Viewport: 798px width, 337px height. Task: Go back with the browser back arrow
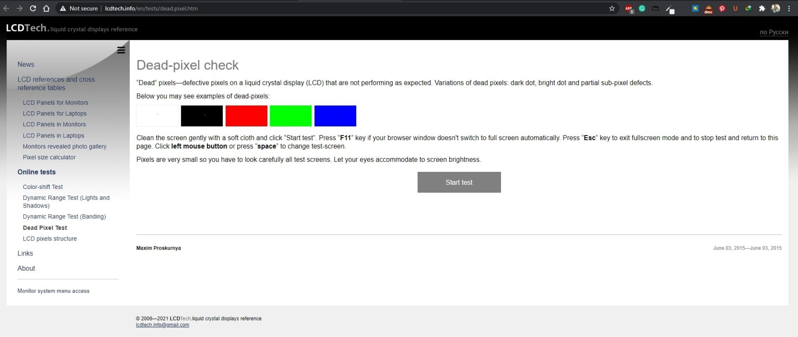[x=6, y=8]
